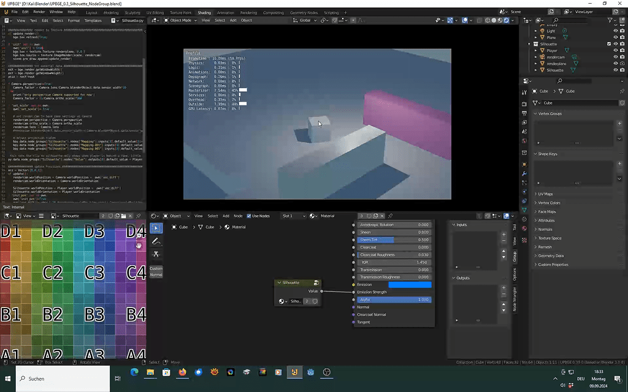Screen dimensions: 628x392
Task: Hide the Plane object in viewport
Action: [616, 37]
